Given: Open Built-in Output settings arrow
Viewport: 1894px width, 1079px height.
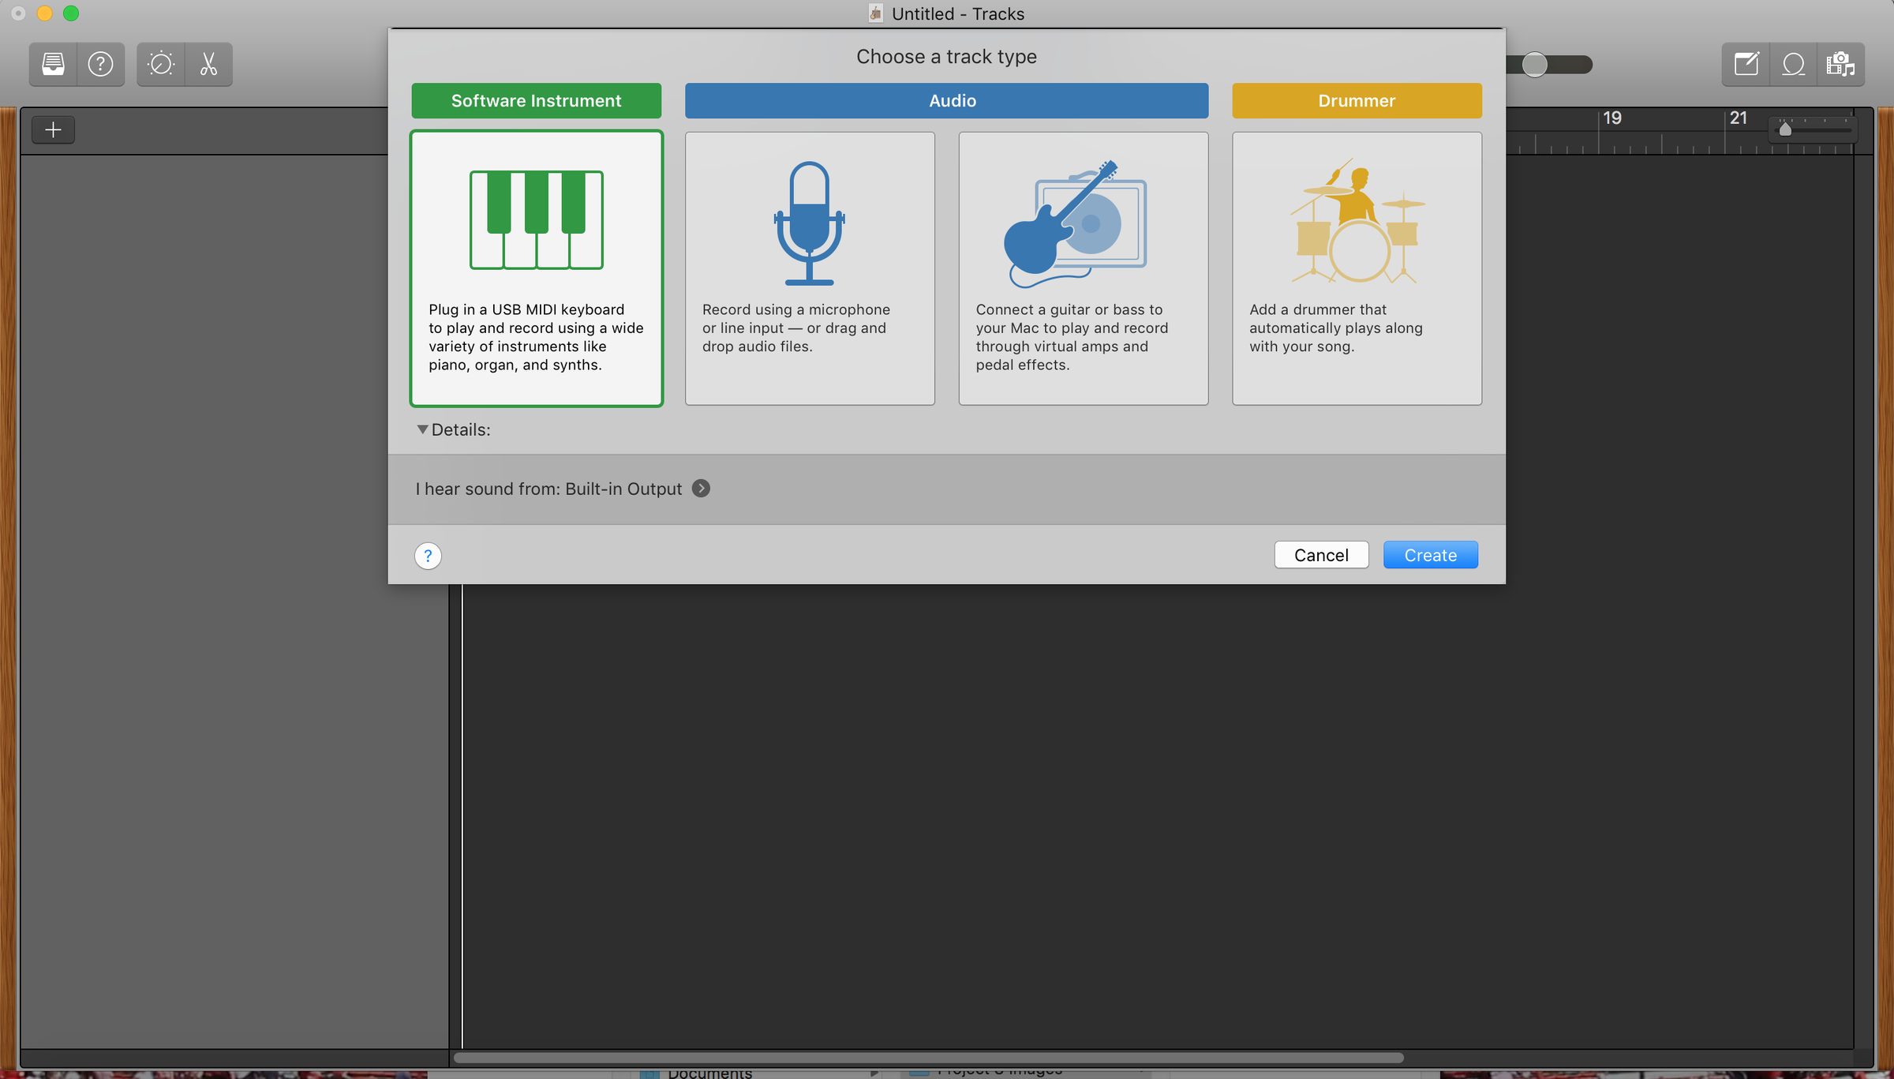Looking at the screenshot, I should [701, 489].
